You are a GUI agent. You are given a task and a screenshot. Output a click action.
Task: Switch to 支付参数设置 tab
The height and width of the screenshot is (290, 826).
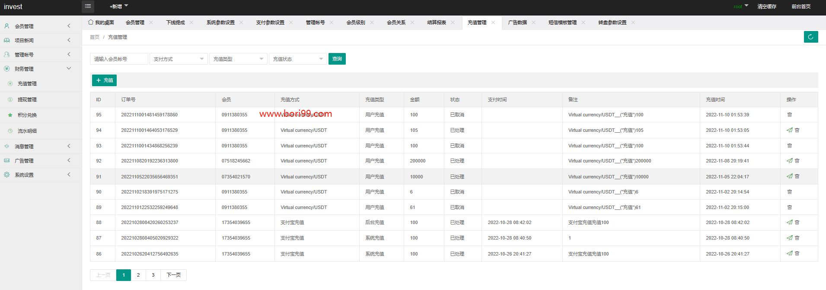tap(270, 22)
